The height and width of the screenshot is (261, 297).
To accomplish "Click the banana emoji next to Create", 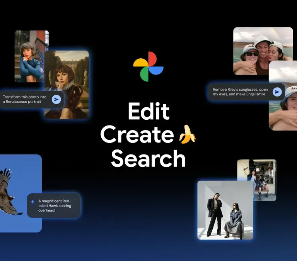I will (x=187, y=135).
